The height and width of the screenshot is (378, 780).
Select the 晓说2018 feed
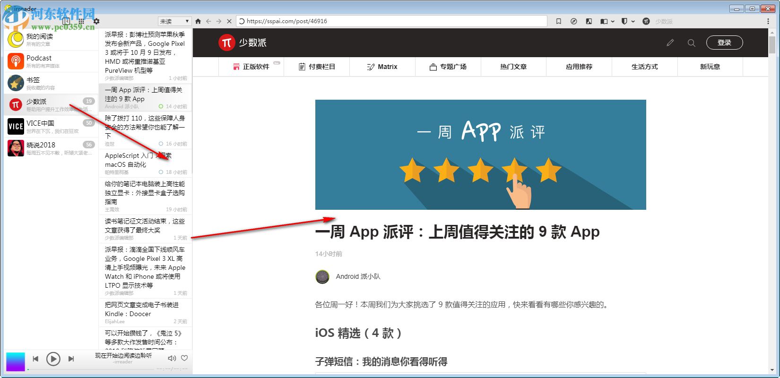click(51, 148)
